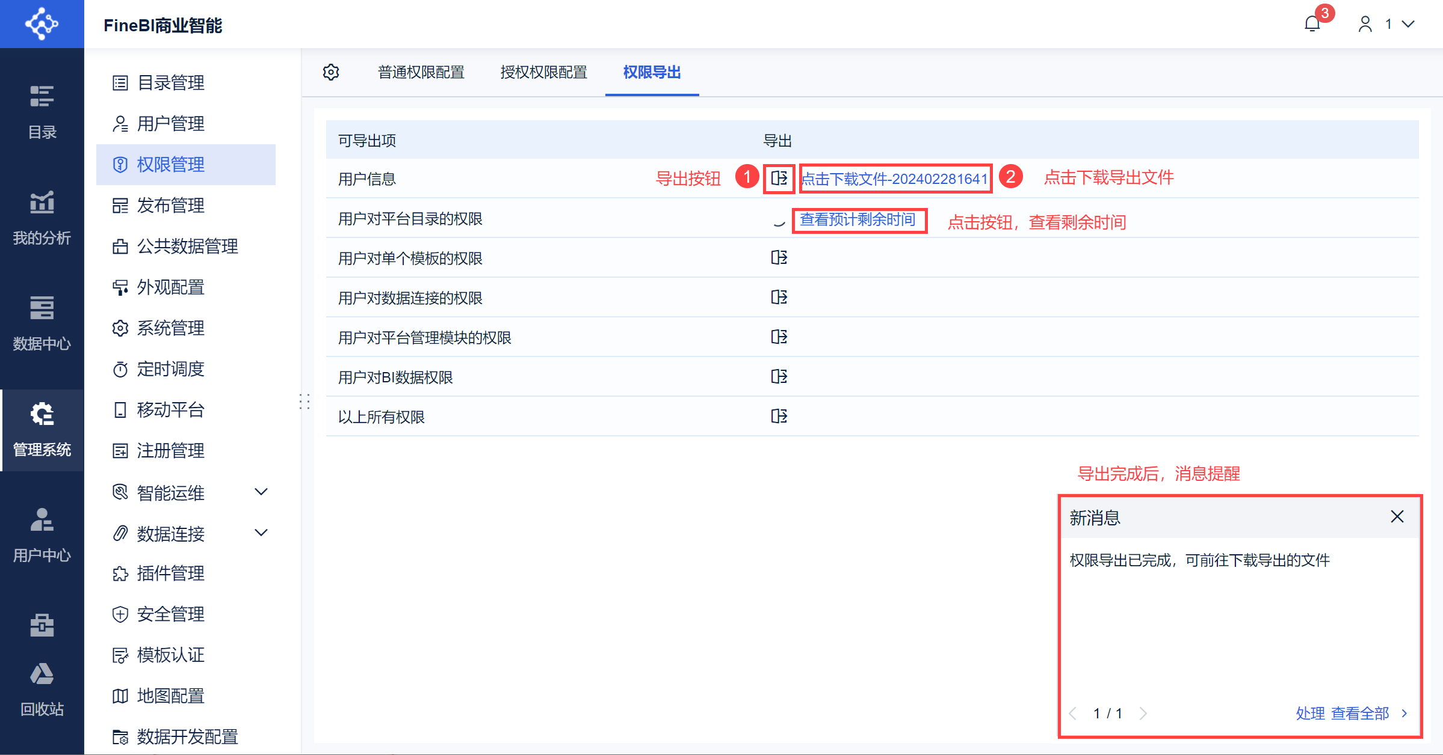Expand the 智能运维 submenu
Image resolution: width=1443 pixels, height=755 pixels.
261,492
